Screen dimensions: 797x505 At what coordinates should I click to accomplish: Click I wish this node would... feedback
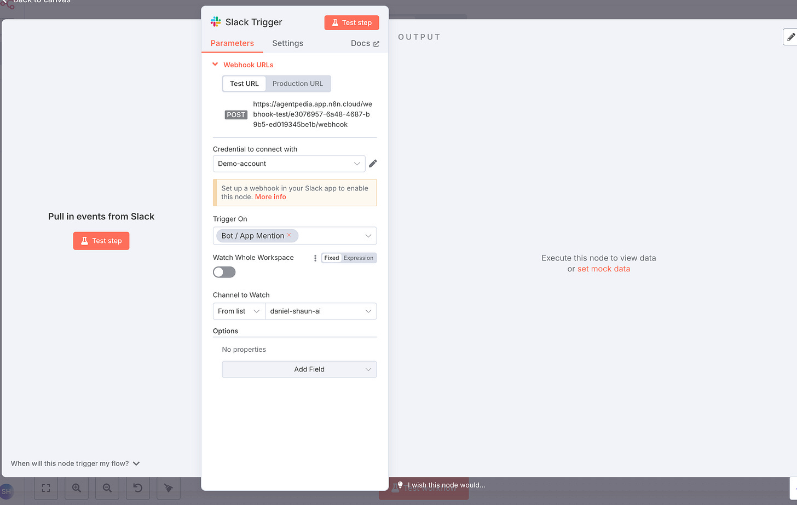(446, 485)
